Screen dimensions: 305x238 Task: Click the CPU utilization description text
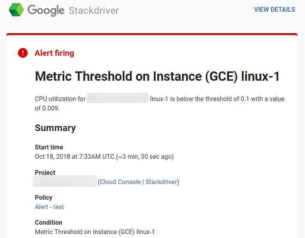[x=159, y=103]
